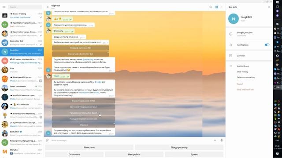Click the Отменить keyboard button
This screenshot has width=282, height=158.
pos(74,154)
